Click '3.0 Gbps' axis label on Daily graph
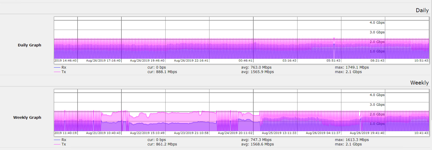This screenshot has width=432, height=150. click(377, 32)
